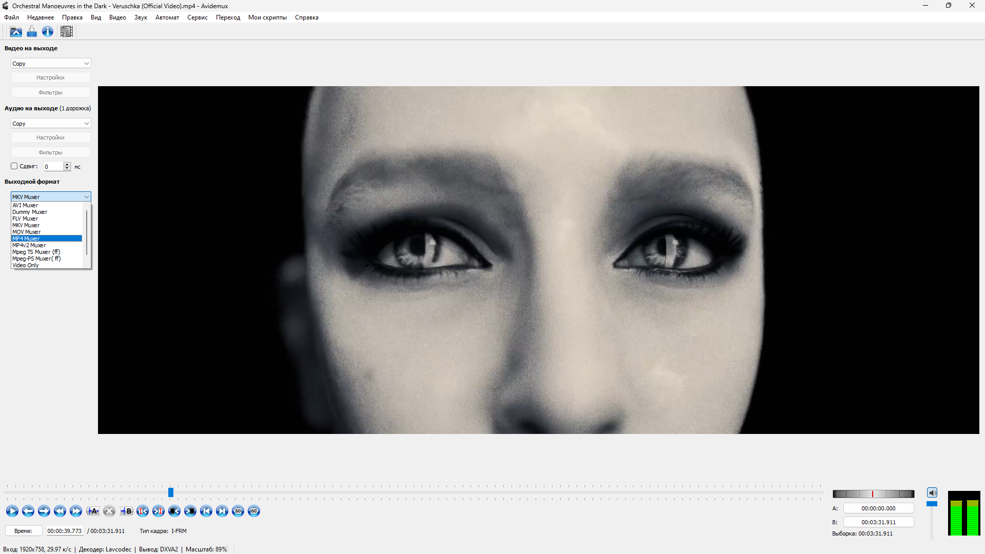Choose MP4v2 Muxer from the list

click(x=47, y=245)
